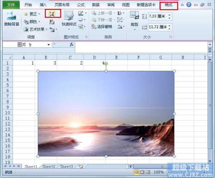The image size is (215, 178).
Task: Open Excel Help question mark icon
Action: [x=189, y=5]
